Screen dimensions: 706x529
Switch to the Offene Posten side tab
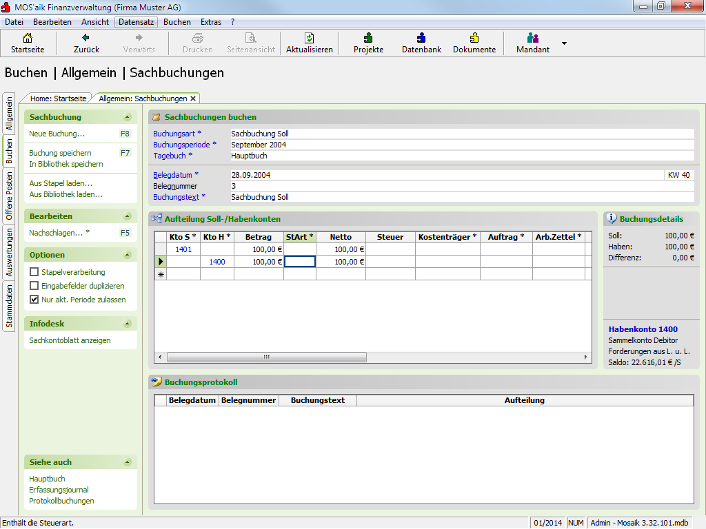(x=10, y=196)
